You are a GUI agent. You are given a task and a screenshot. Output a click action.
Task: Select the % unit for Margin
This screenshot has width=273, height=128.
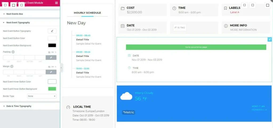[55, 67]
